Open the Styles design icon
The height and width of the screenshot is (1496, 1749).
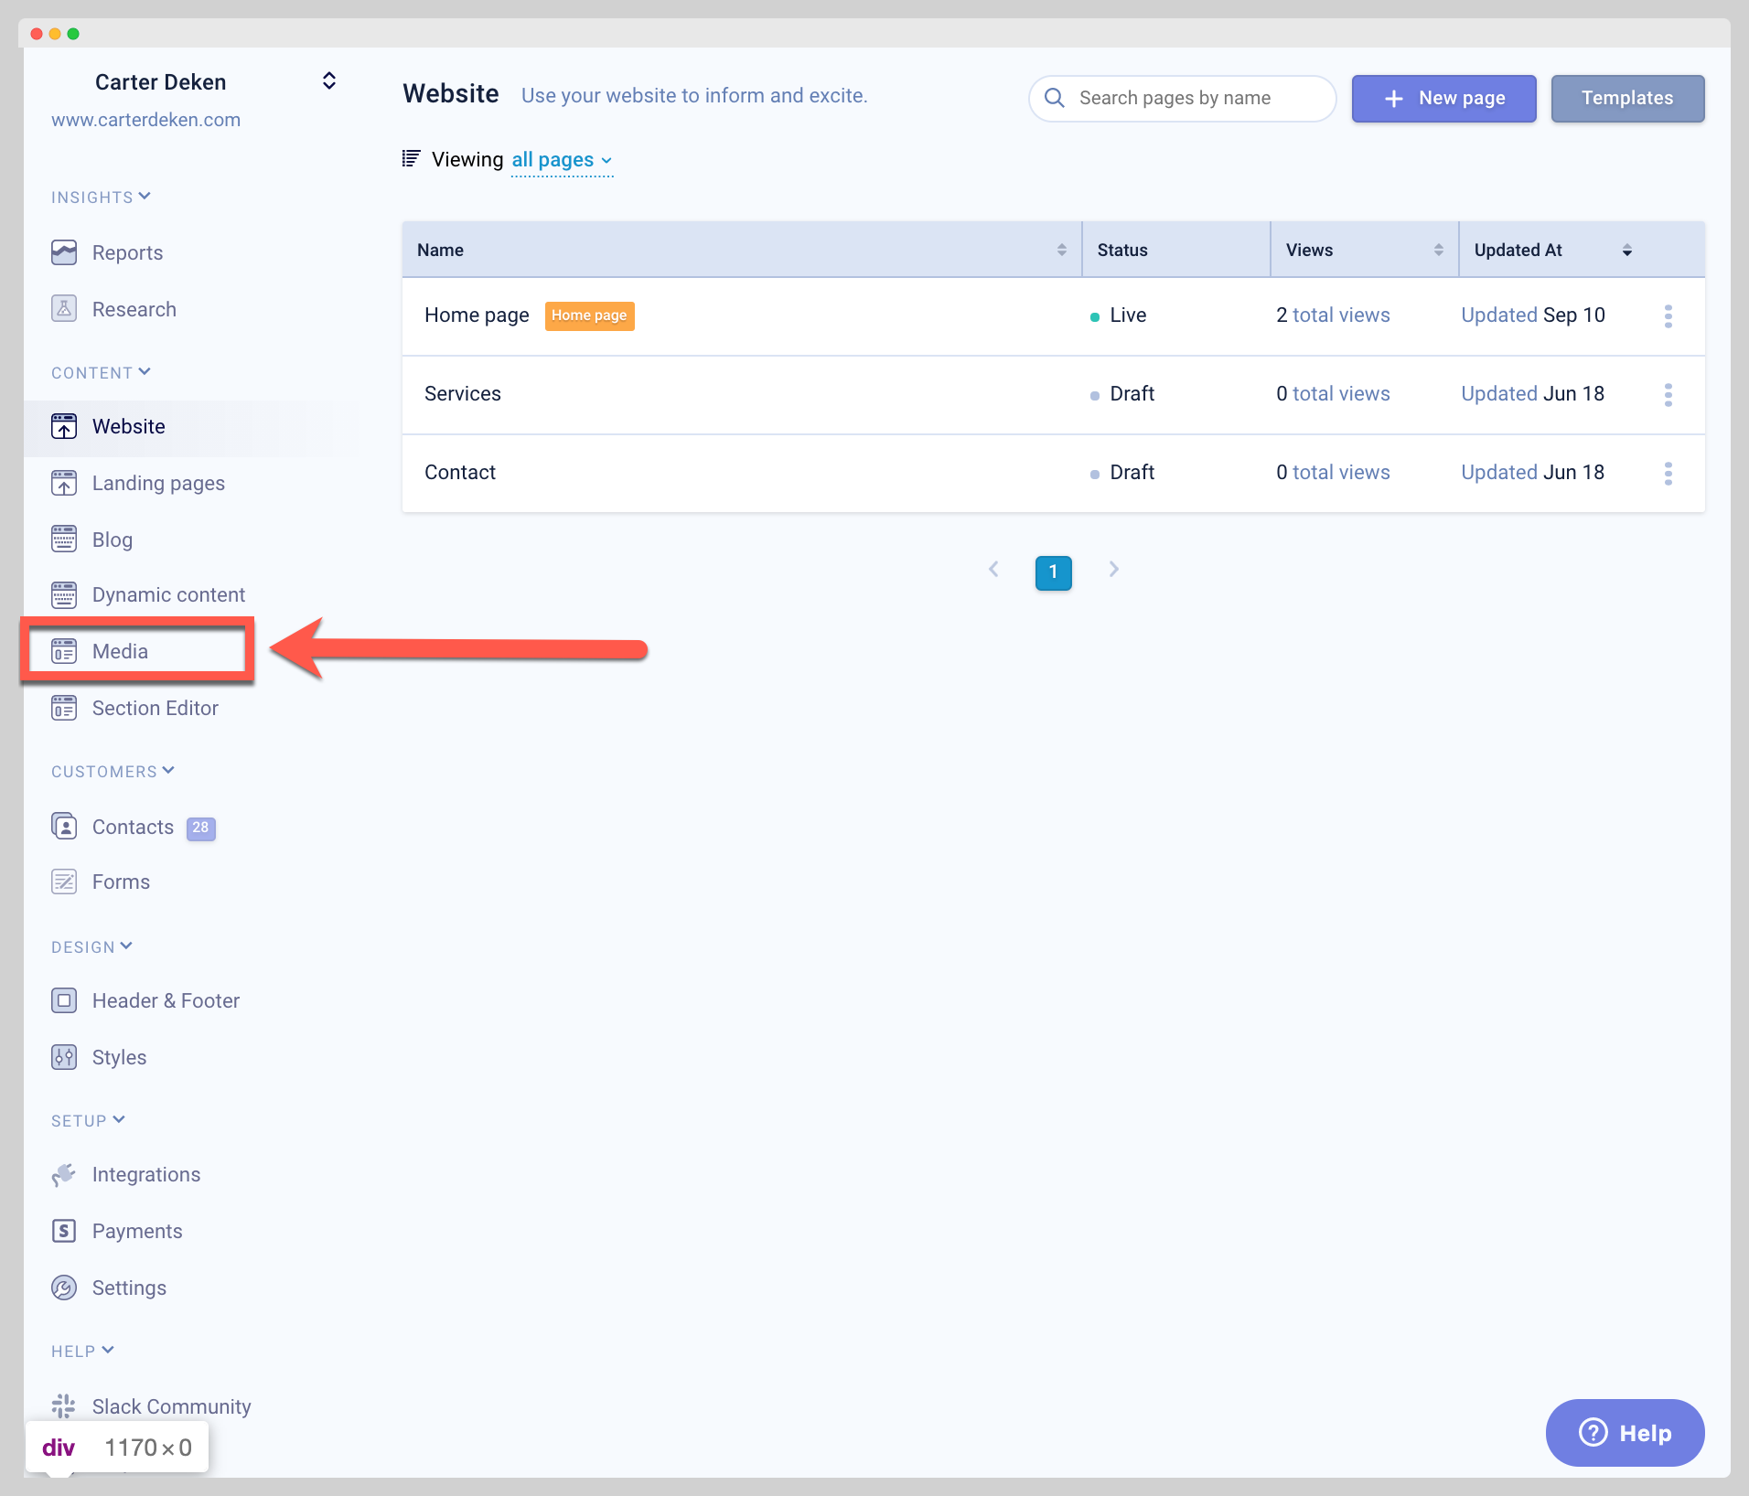64,1057
